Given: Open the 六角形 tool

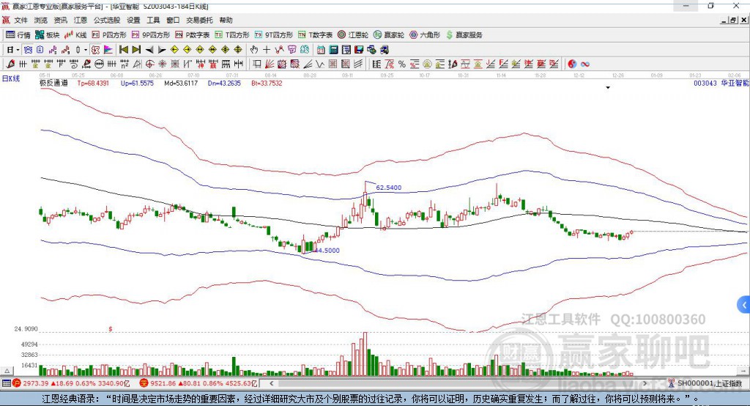Looking at the screenshot, I should (425, 35).
